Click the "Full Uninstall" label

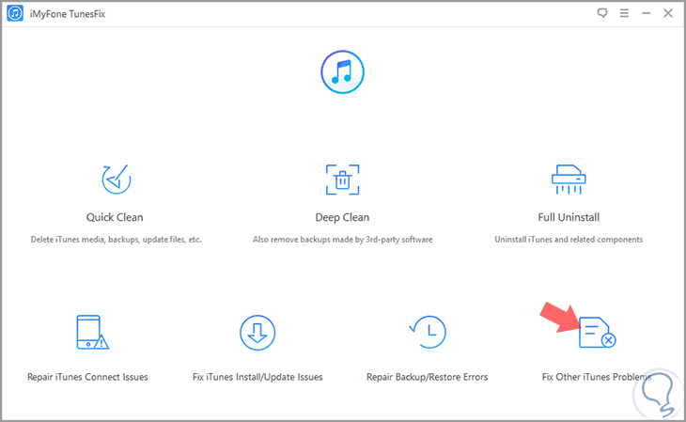(569, 217)
